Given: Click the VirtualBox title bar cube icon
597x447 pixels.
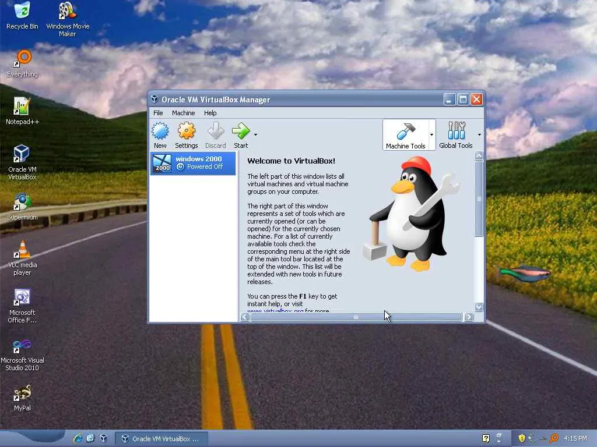Looking at the screenshot, I should point(154,99).
